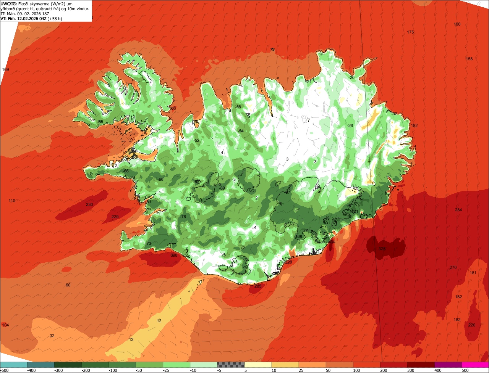The width and height of the screenshot is (489, 373).
Task: Click the value 12 in the yellow band
Action: tap(159, 321)
